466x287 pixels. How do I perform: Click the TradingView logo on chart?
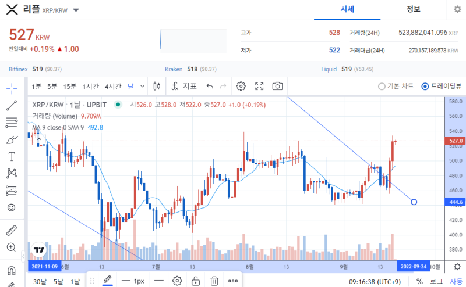(x=39, y=250)
